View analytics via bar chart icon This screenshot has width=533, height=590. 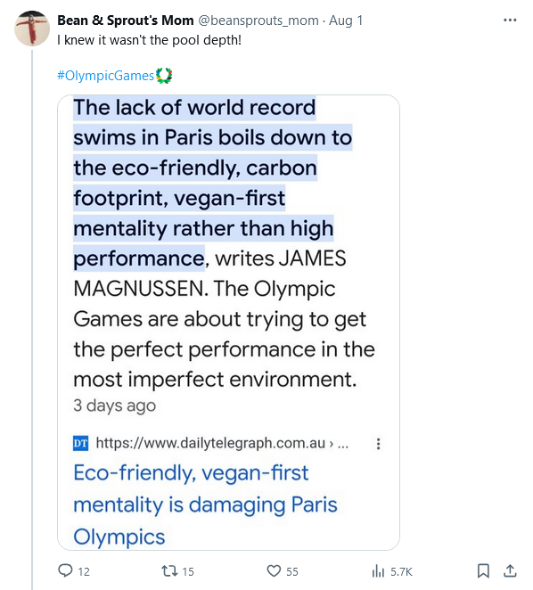pos(378,571)
